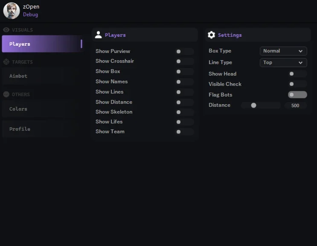Toggle Show Purview switch

[185, 51]
